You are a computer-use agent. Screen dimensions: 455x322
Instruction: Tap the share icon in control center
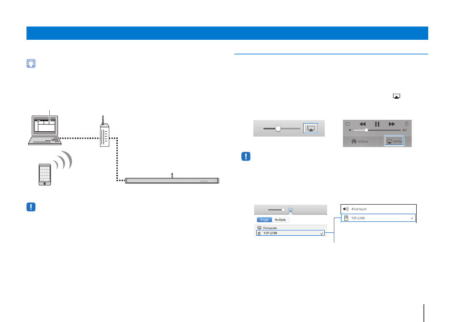pyautogui.click(x=407, y=124)
